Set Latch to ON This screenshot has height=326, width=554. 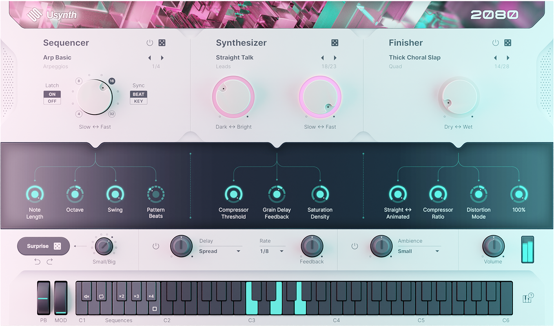[52, 94]
